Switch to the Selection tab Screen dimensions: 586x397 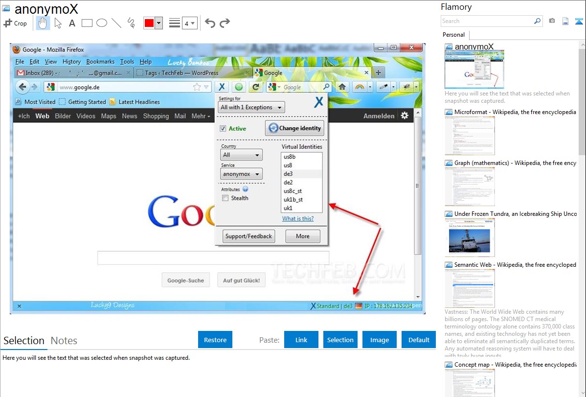click(24, 341)
